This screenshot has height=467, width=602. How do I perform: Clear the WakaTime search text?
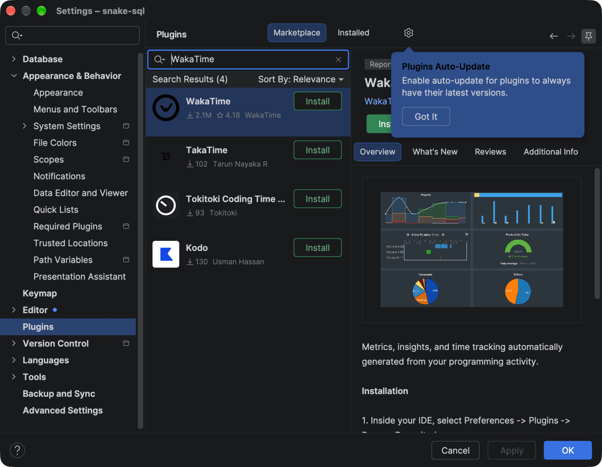[338, 59]
